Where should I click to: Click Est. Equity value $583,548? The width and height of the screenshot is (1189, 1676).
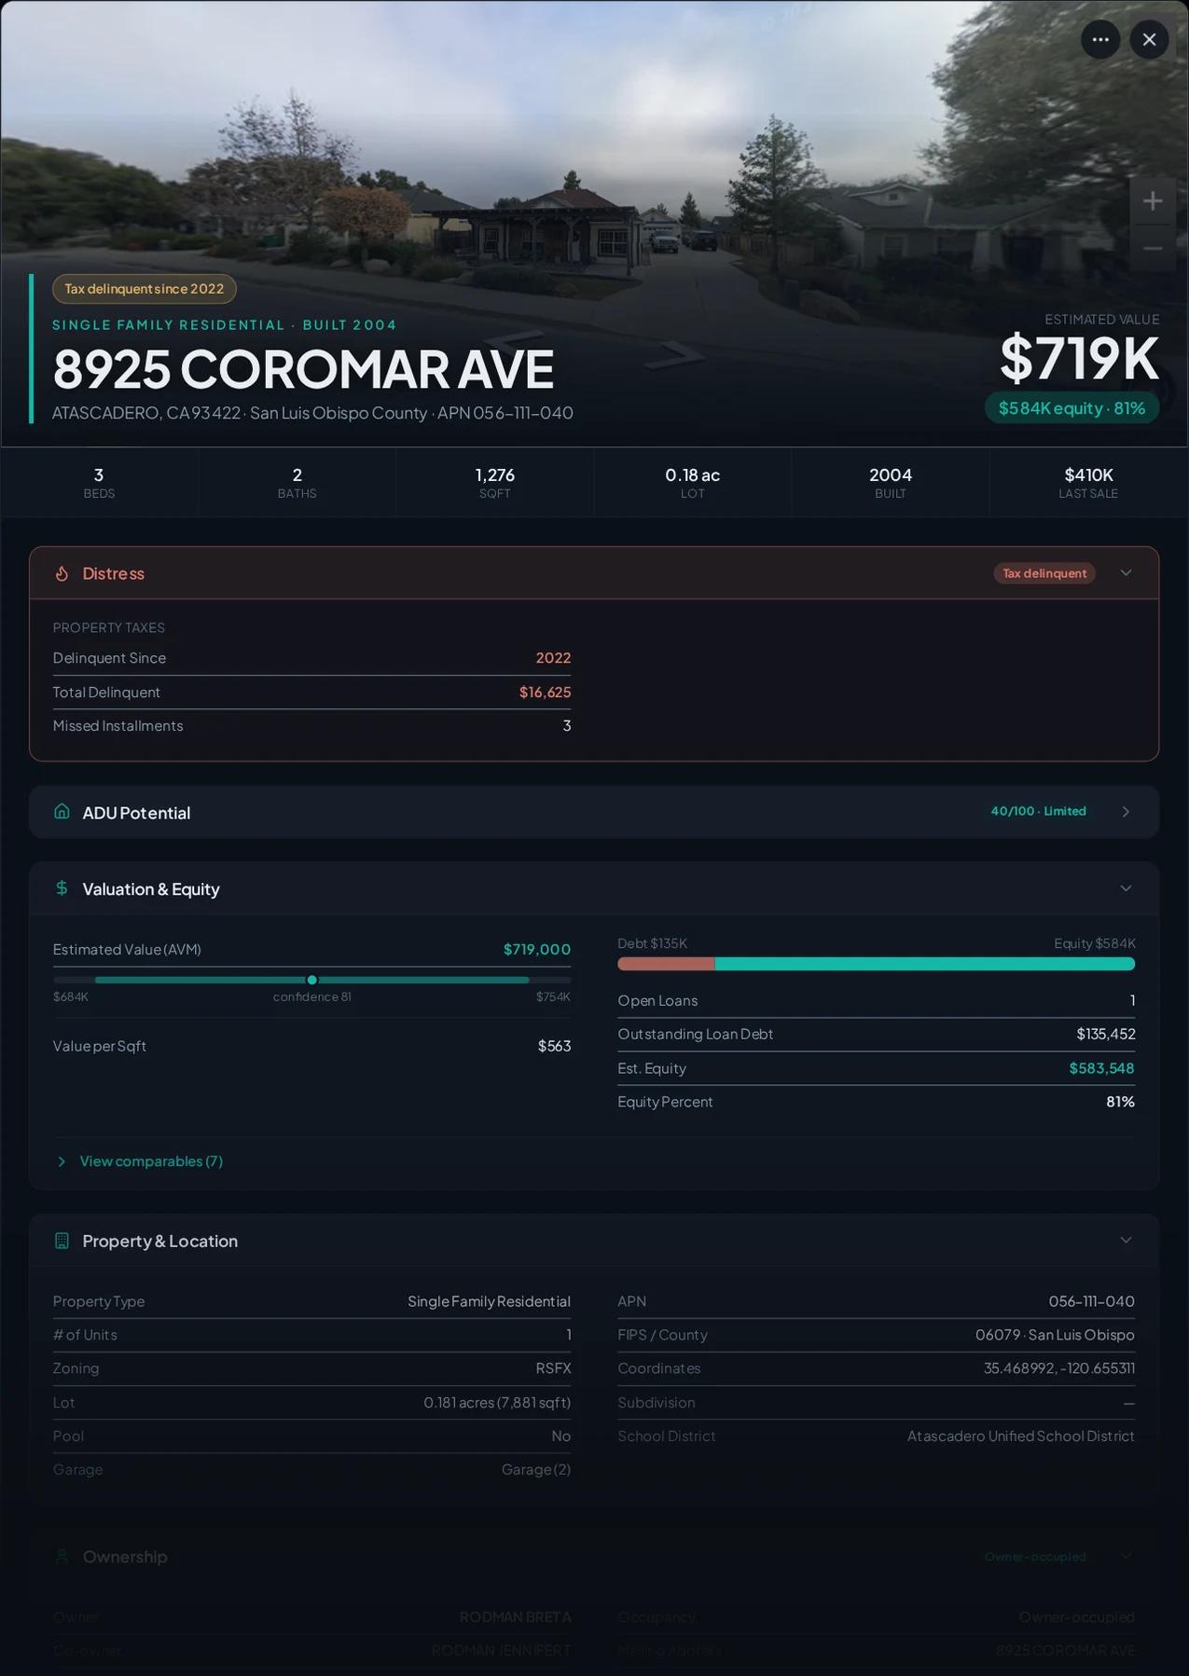(x=1101, y=1068)
